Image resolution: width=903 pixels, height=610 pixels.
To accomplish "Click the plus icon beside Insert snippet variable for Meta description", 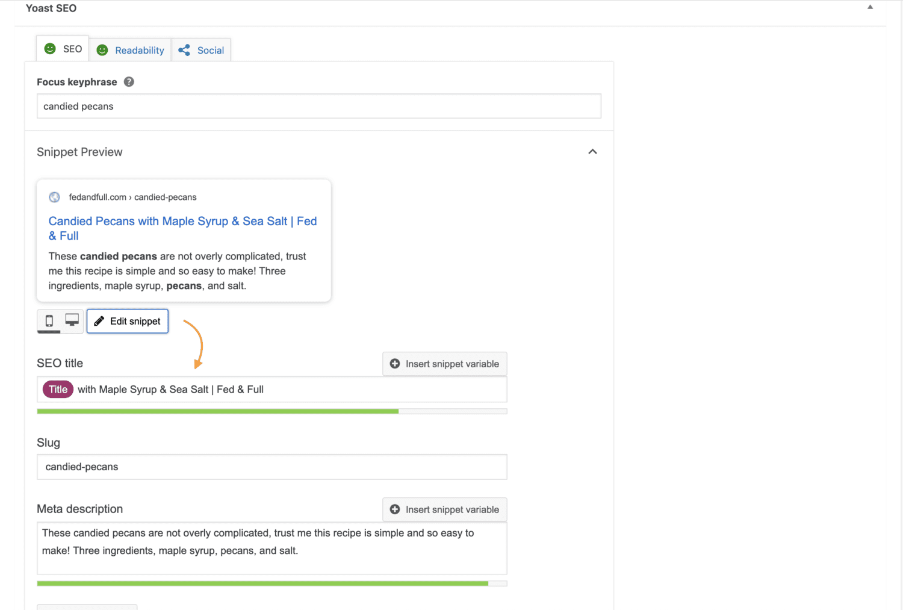I will coord(395,509).
